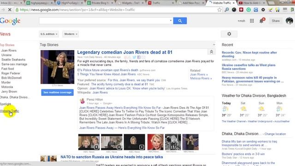Open red-background Joan Rivers photo thumbnail
Screen dimensions: 295x166
coord(155,142)
